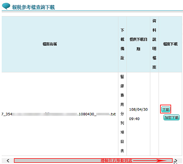Click the 09:40 time text

click(x=134, y=119)
